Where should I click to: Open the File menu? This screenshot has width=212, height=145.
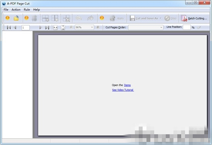click(x=6, y=10)
